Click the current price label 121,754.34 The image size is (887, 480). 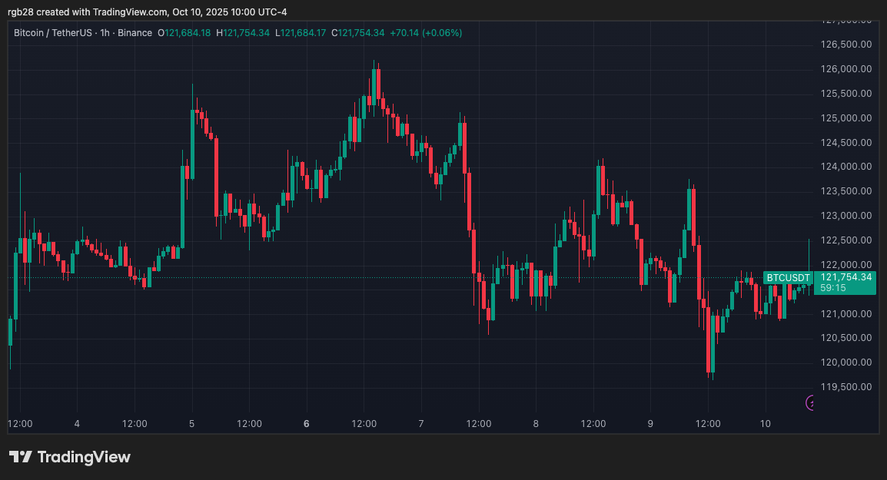tap(845, 277)
